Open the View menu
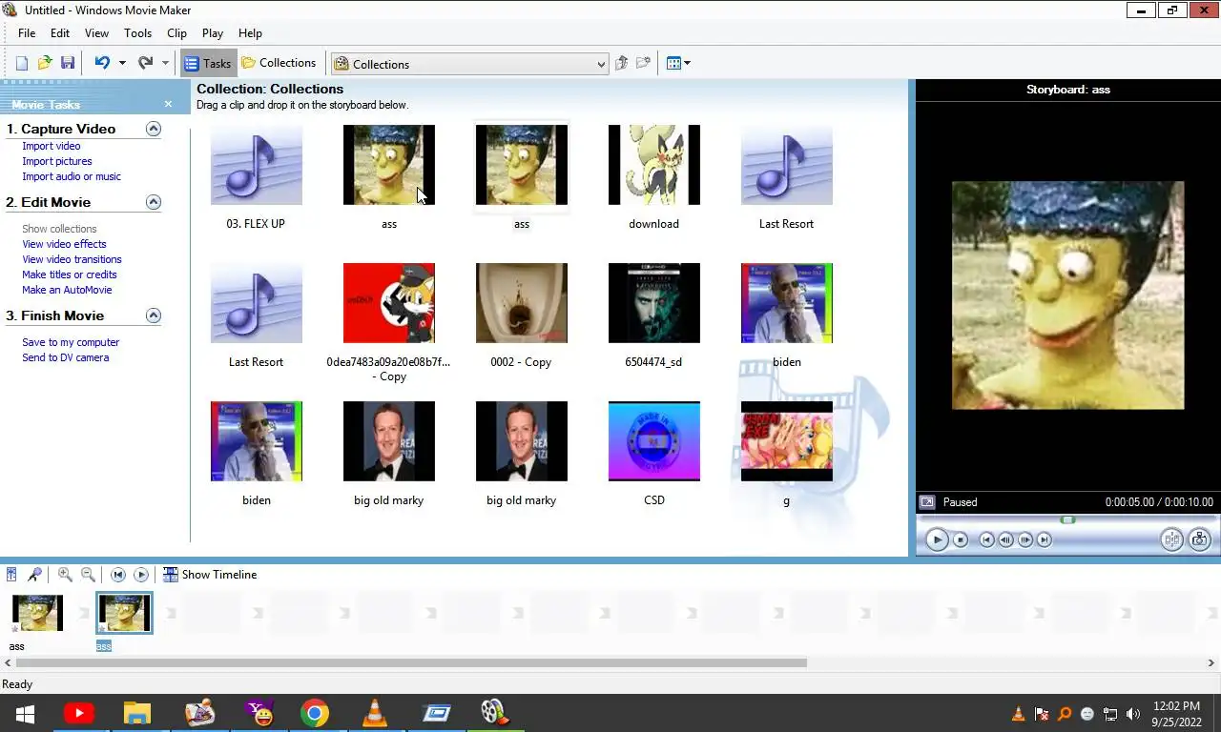Image resolution: width=1221 pixels, height=732 pixels. (x=96, y=32)
